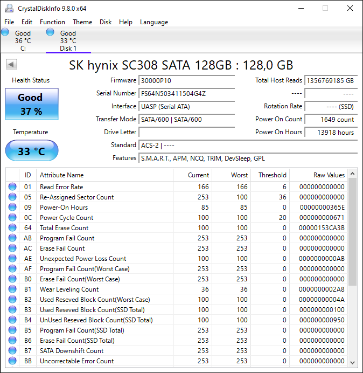Click the Worst column header

pyautogui.click(x=231, y=175)
